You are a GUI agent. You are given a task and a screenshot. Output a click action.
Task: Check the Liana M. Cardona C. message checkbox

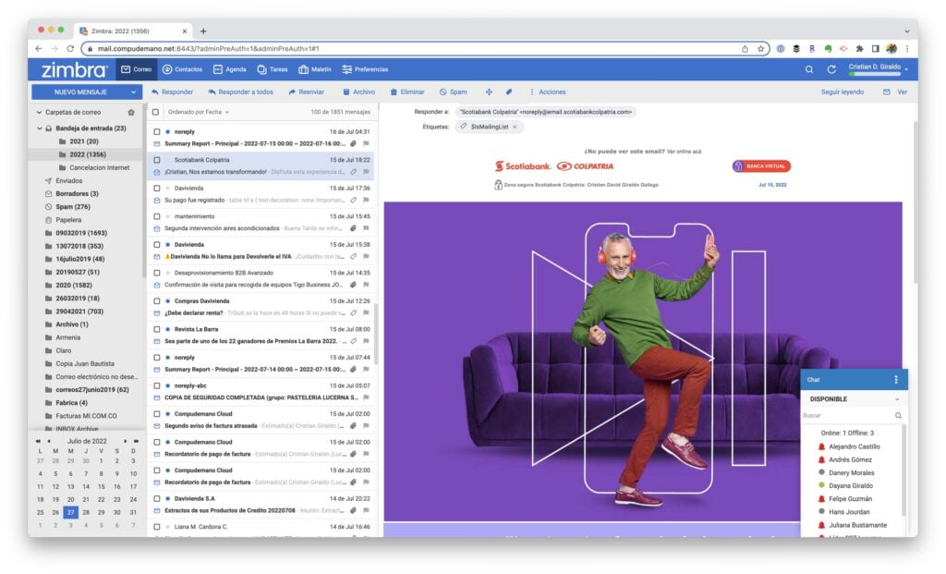click(157, 527)
